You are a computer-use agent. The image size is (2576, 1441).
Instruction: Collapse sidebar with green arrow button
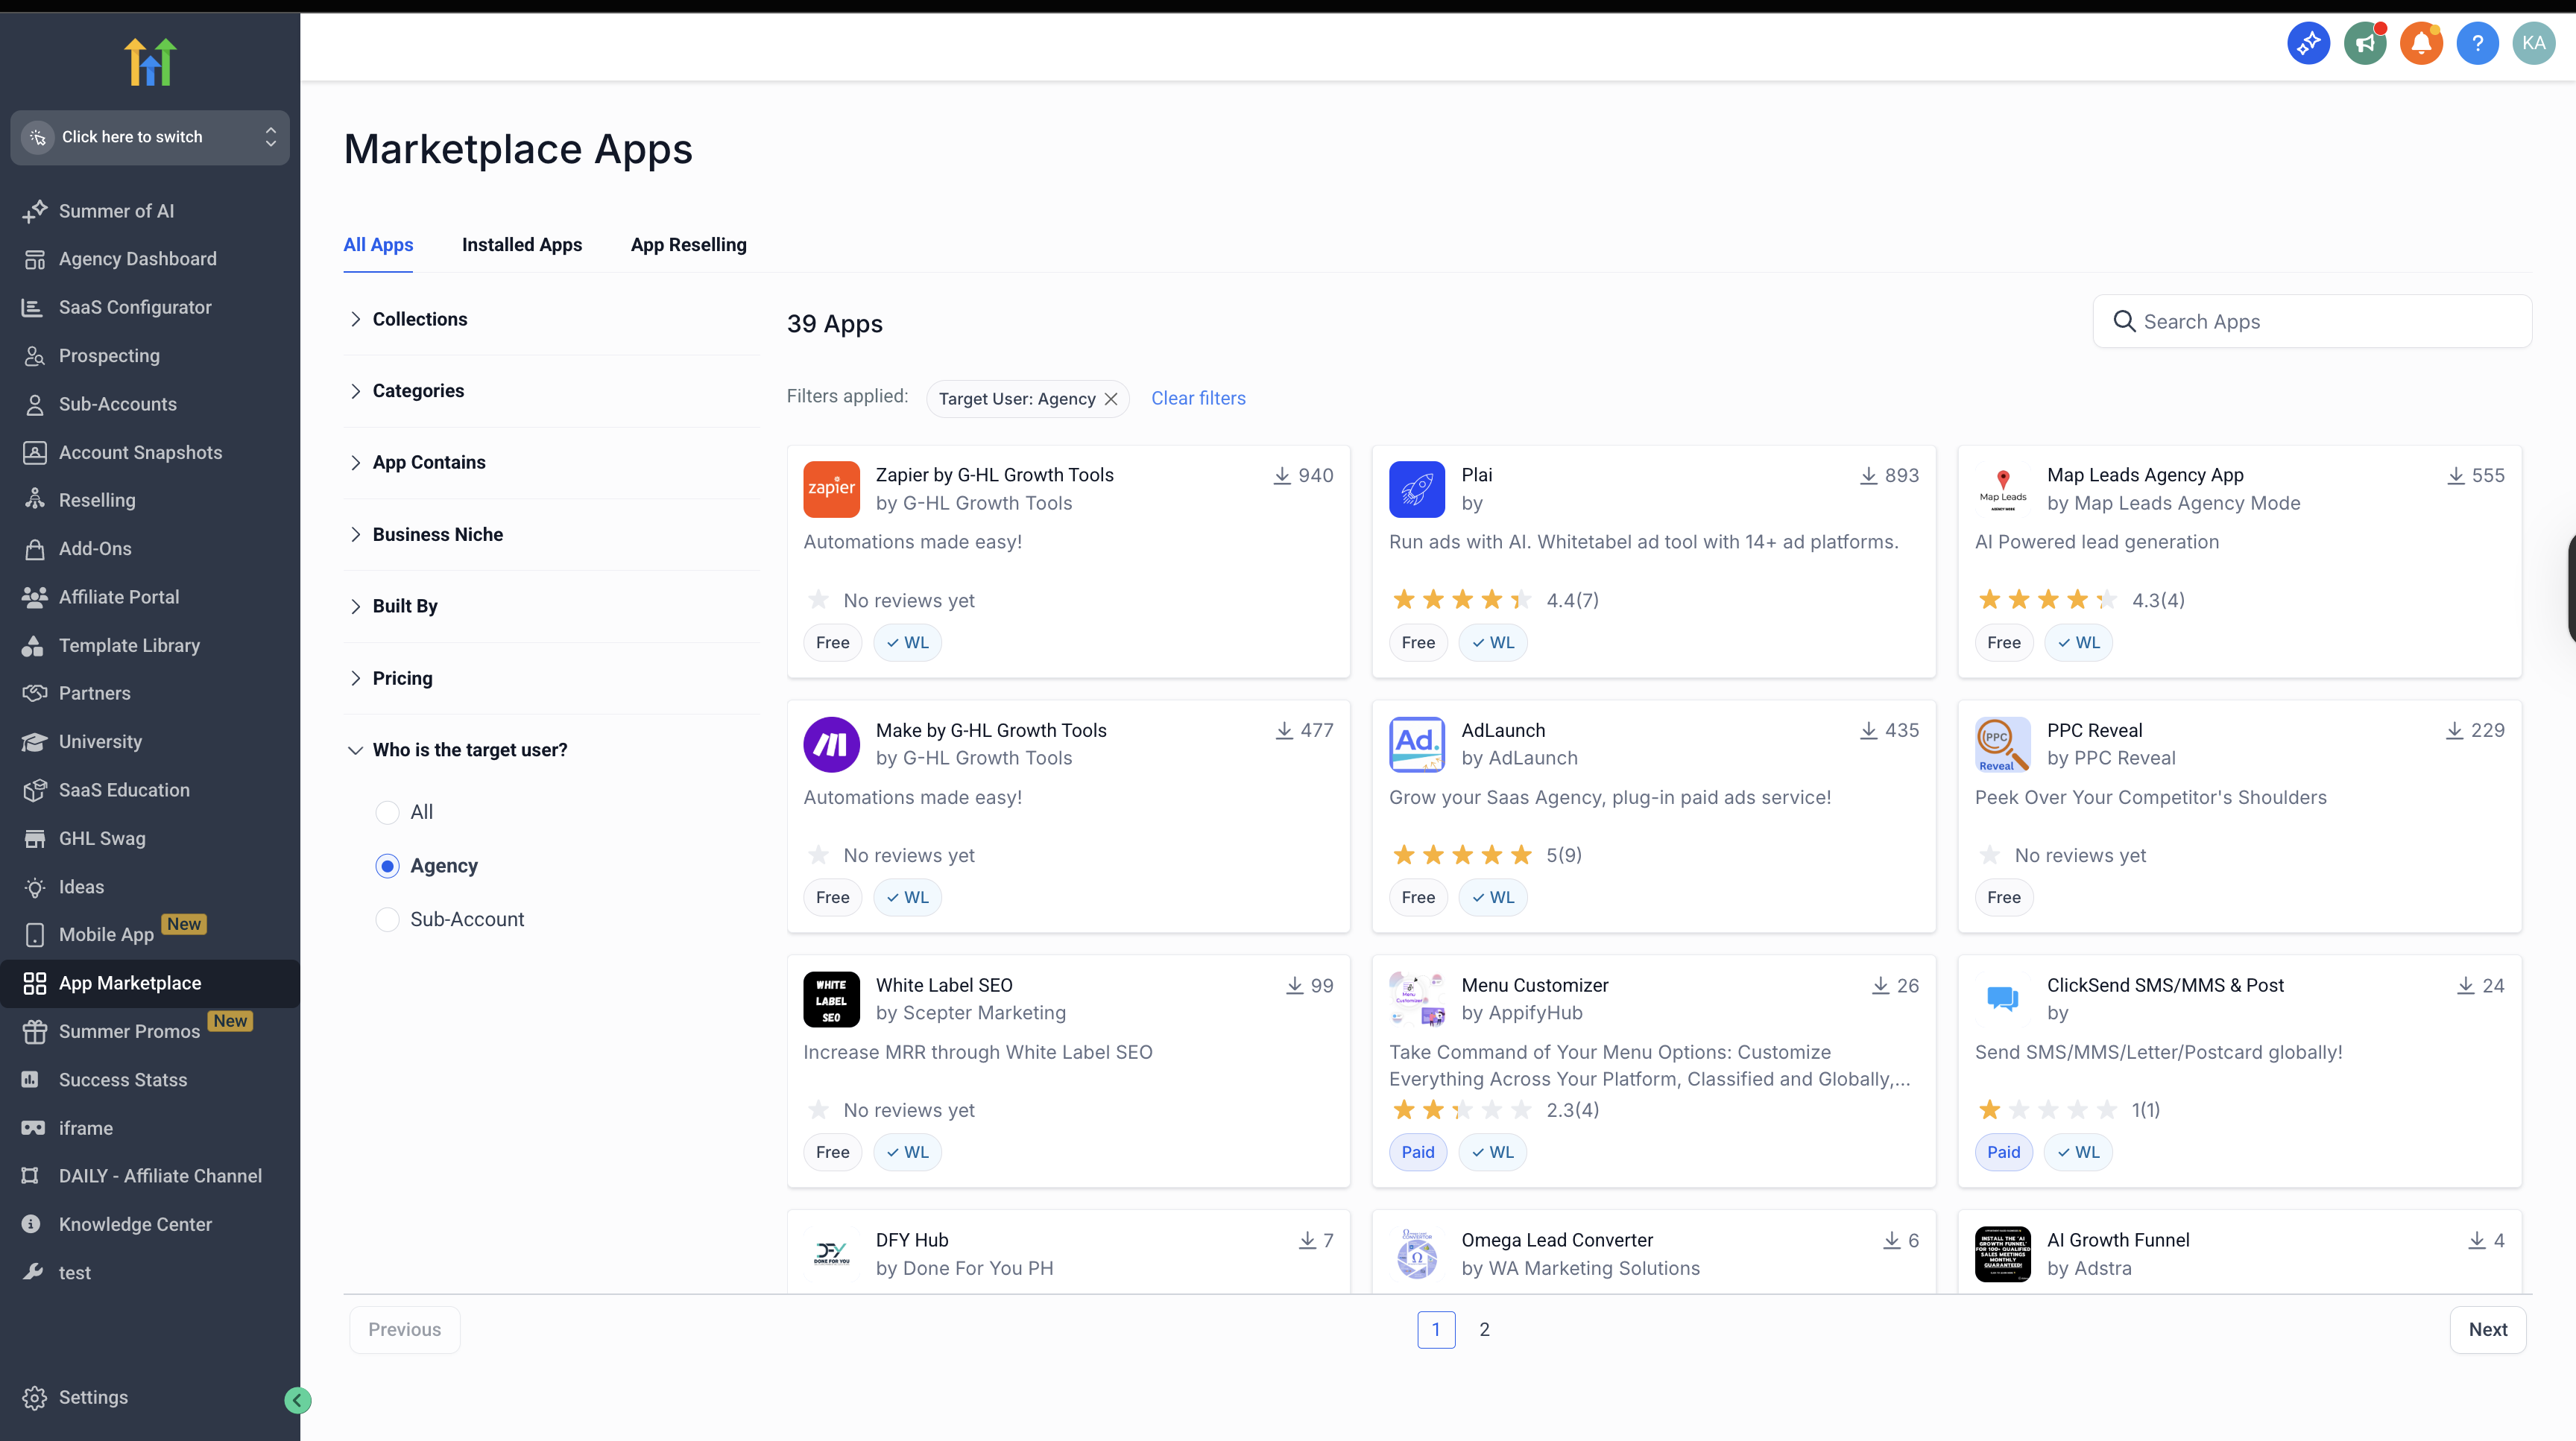point(297,1400)
